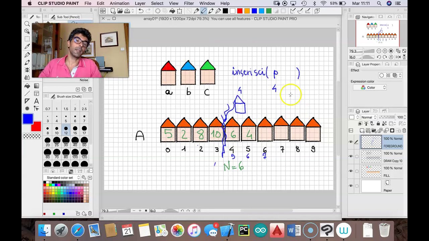
Task: Open the Normal blending mode dropdown
Action: tap(369, 117)
